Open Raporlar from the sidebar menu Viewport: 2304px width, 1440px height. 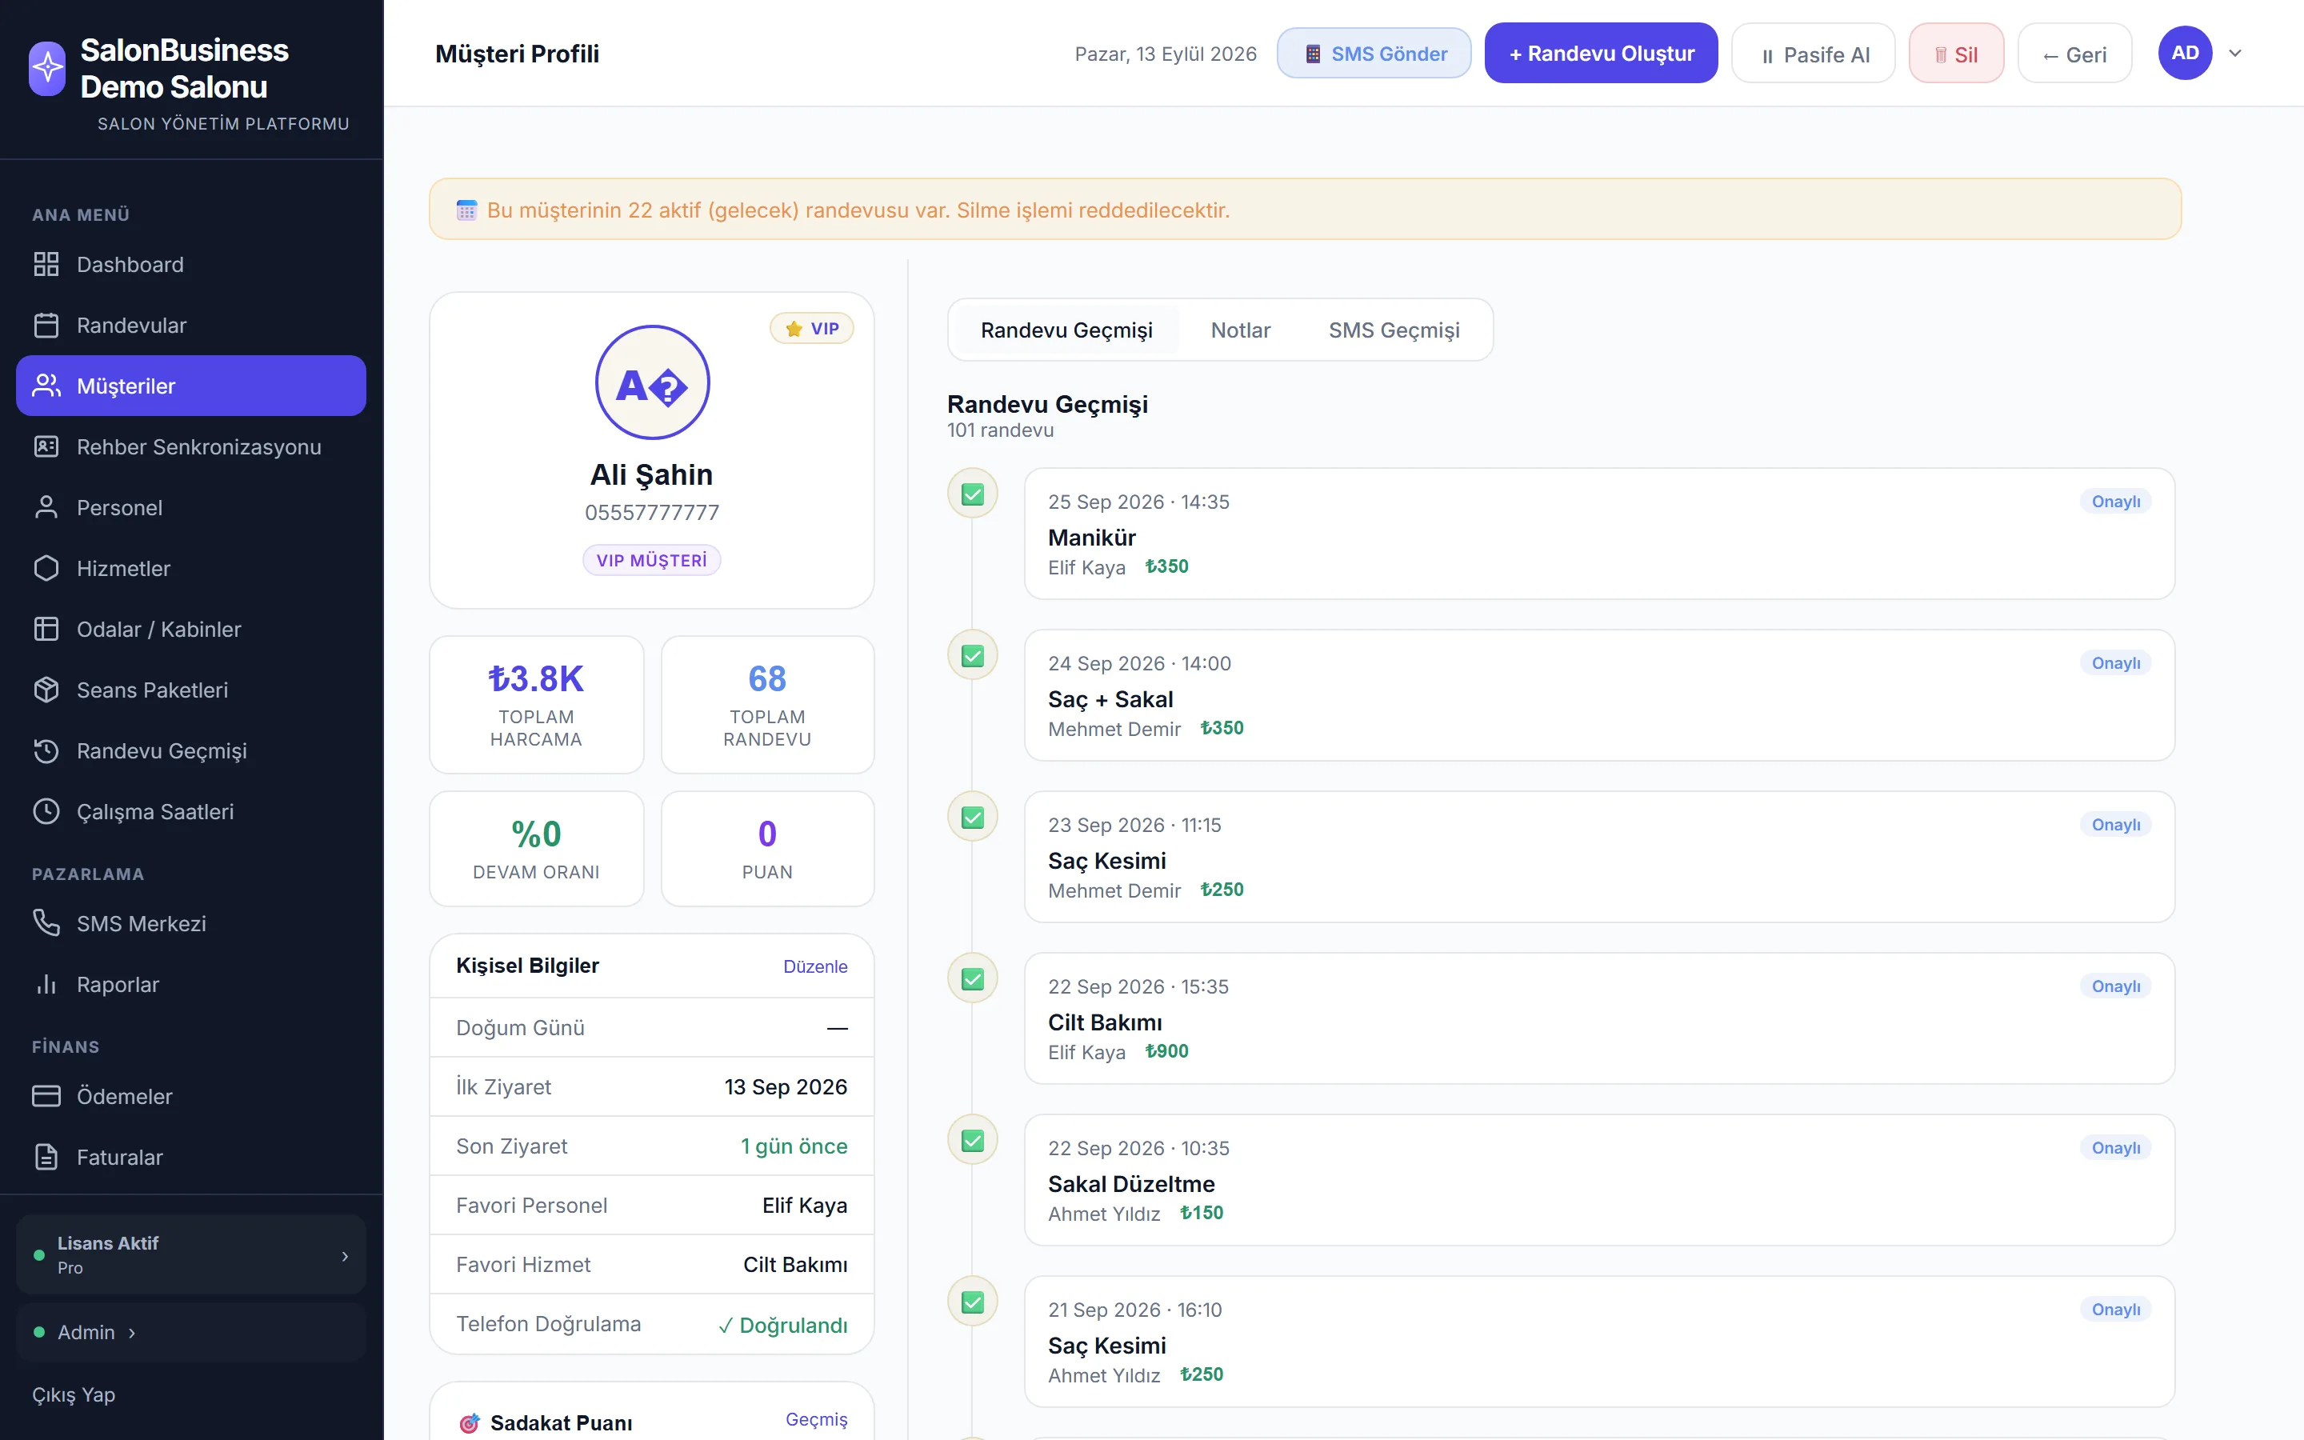point(191,985)
